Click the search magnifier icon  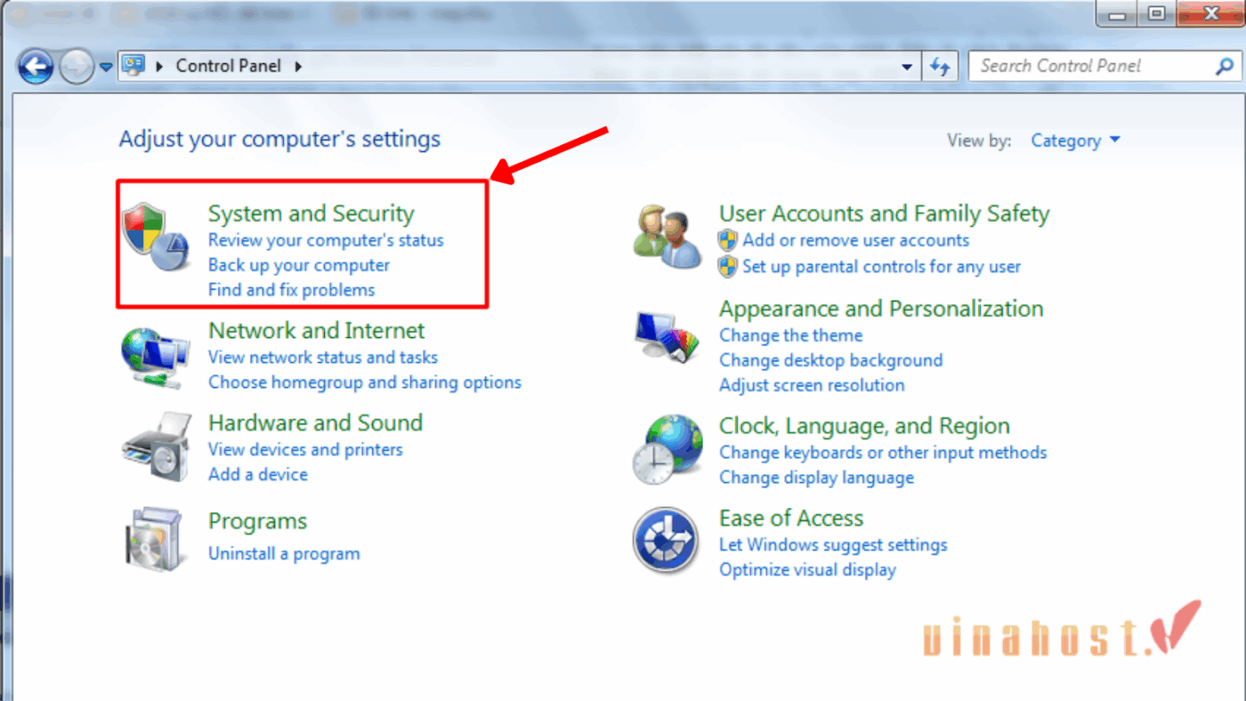coord(1225,66)
